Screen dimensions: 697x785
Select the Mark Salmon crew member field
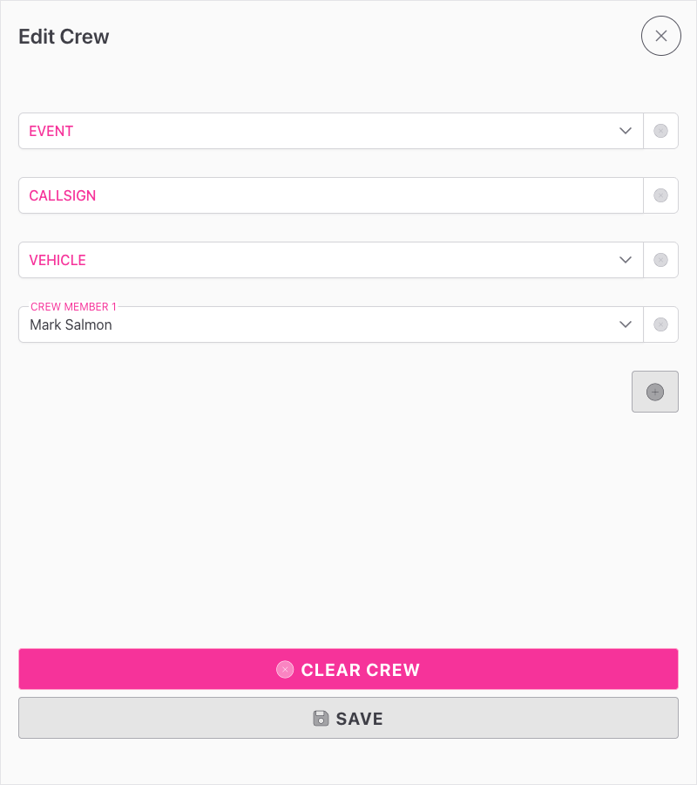click(261, 324)
